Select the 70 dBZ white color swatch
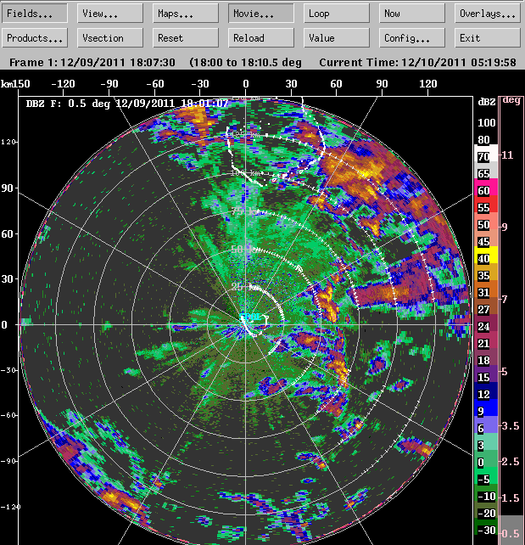Screen dimensions: 525x545 484,156
